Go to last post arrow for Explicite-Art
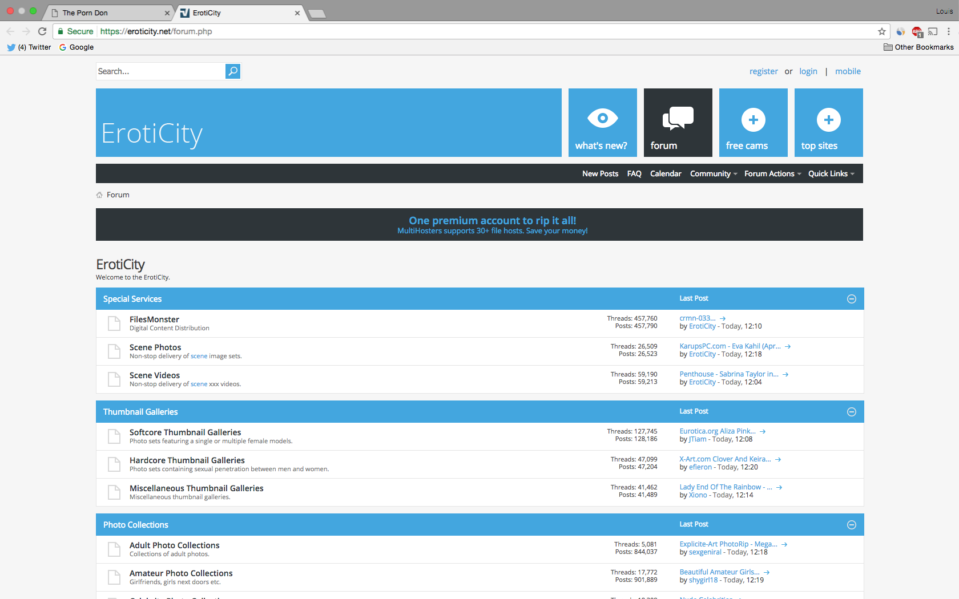Image resolution: width=959 pixels, height=599 pixels. point(784,544)
